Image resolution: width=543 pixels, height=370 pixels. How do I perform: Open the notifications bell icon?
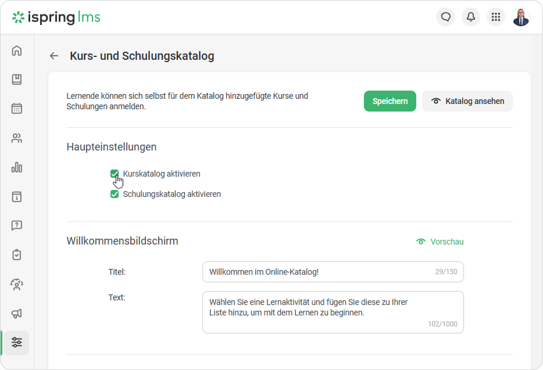pos(471,17)
